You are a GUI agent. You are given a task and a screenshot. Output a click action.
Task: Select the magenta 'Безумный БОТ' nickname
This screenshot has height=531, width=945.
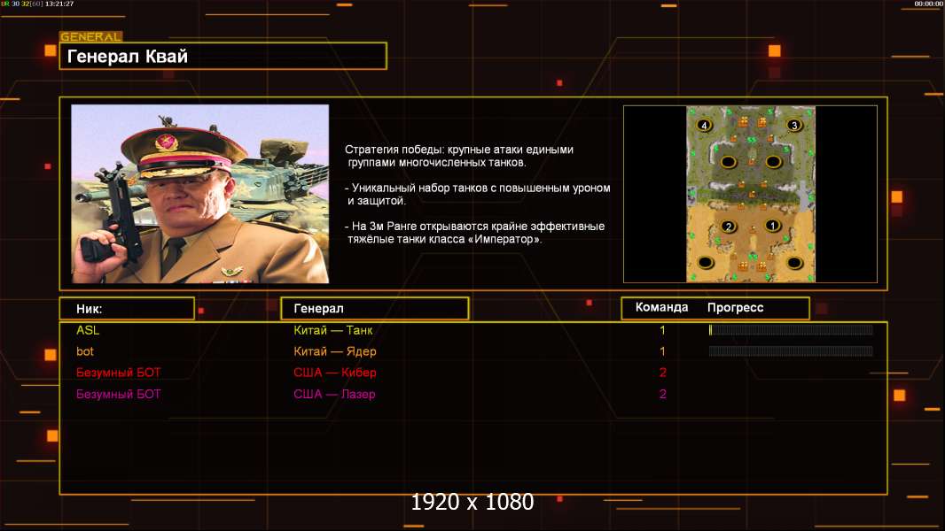119,394
